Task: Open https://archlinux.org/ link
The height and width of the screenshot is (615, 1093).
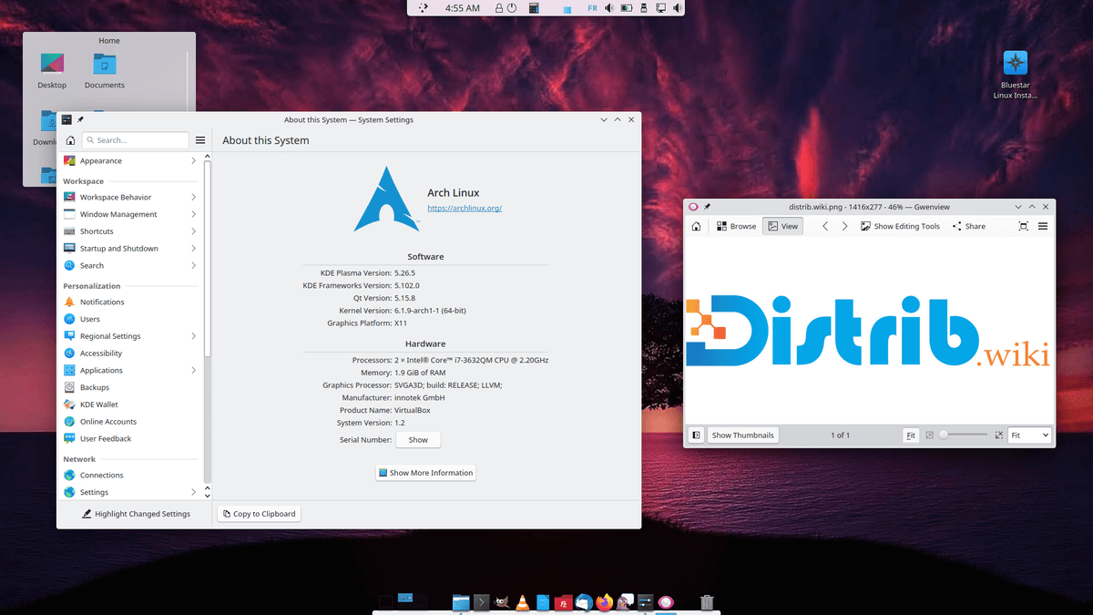Action: [465, 208]
